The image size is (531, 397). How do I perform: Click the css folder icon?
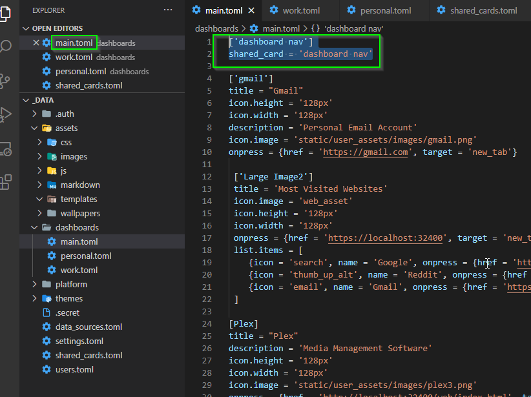pos(52,142)
